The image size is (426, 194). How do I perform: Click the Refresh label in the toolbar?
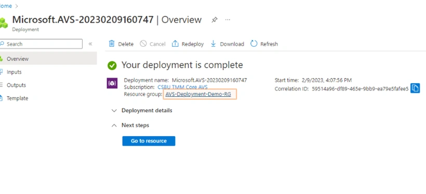[269, 44]
